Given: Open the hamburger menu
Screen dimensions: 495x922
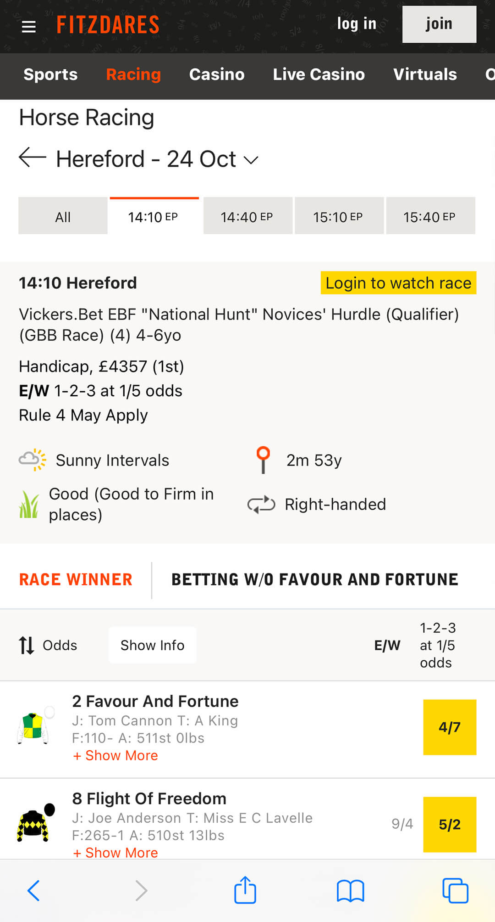Looking at the screenshot, I should coord(28,27).
